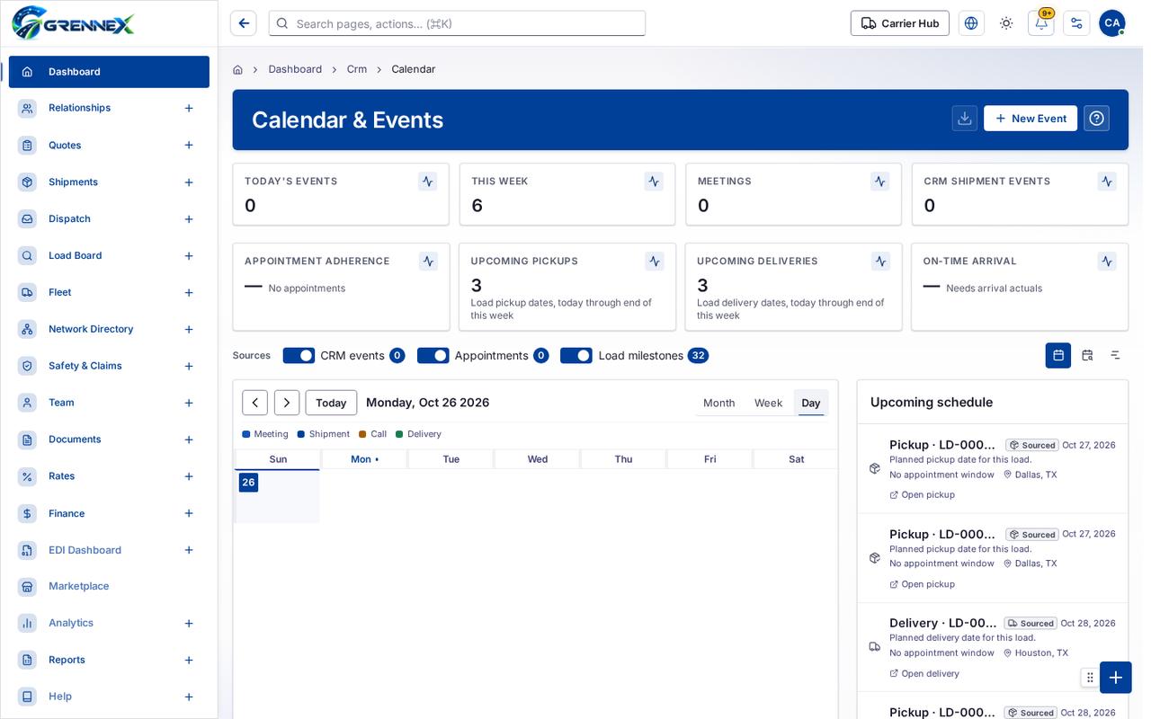Click the floating plus action button
The width and height of the screenshot is (1151, 719).
click(1115, 678)
